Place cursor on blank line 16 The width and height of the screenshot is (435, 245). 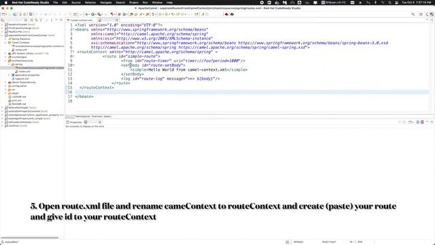click(251, 92)
